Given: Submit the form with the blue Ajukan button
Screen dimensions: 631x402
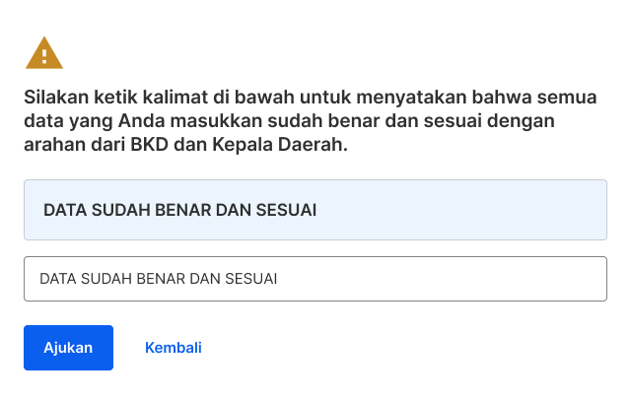Looking at the screenshot, I should [x=68, y=348].
